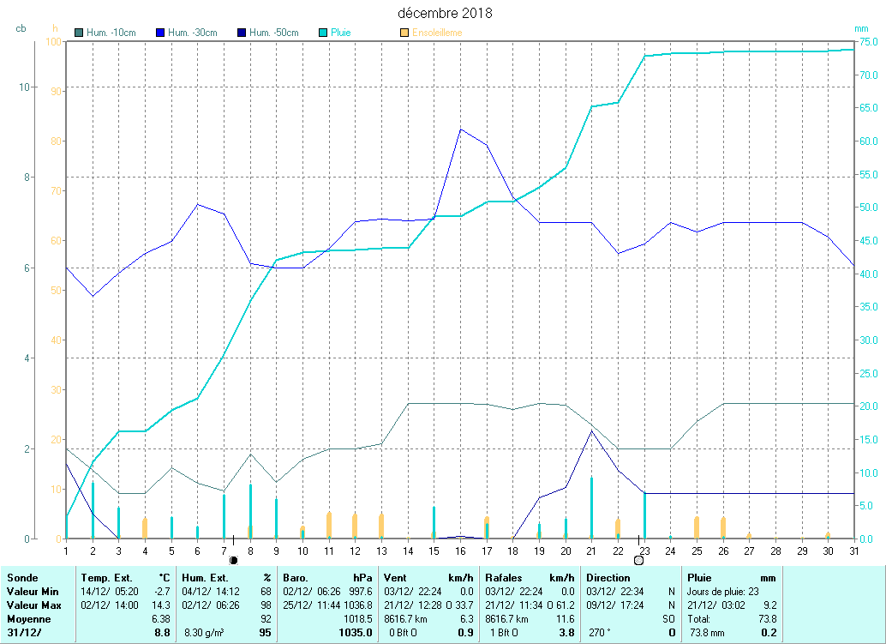
Task: Select the Pluie legend label
Action: (341, 33)
